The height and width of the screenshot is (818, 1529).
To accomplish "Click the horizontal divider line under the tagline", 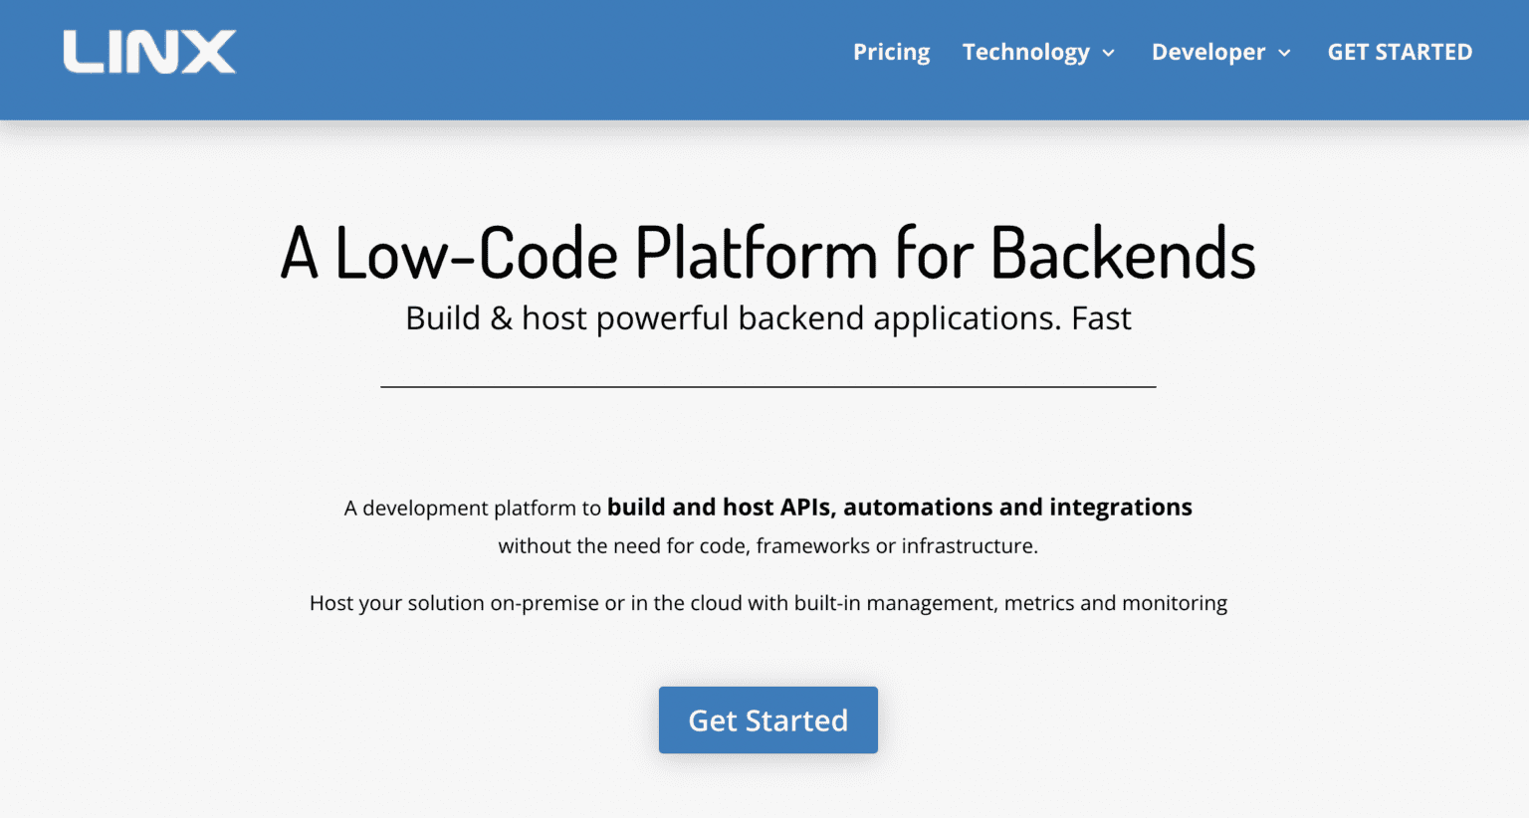I will tap(767, 385).
